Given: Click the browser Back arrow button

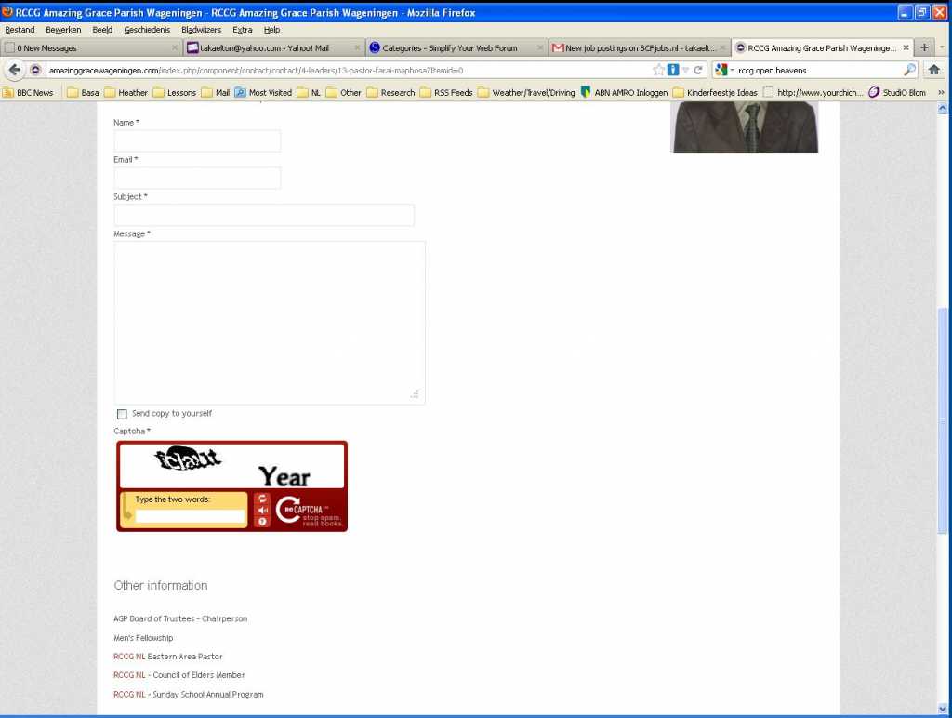Looking at the screenshot, I should click(14, 70).
